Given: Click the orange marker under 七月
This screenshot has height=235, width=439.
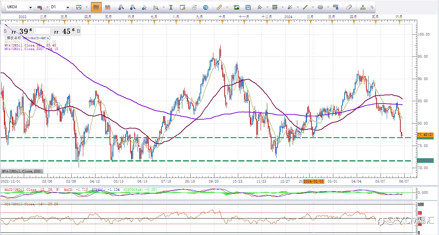Looking at the screenshot, I should (154, 21).
